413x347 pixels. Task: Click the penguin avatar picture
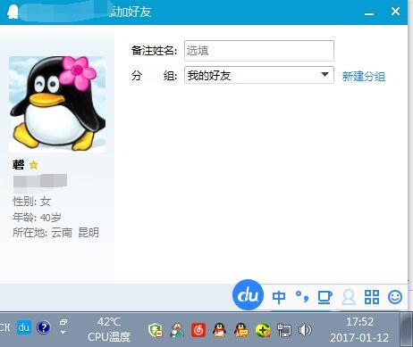tap(57, 104)
